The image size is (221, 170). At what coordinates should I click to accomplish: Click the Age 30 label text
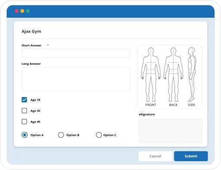(35, 111)
